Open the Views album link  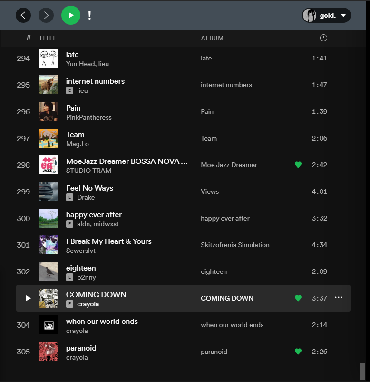pyautogui.click(x=210, y=191)
